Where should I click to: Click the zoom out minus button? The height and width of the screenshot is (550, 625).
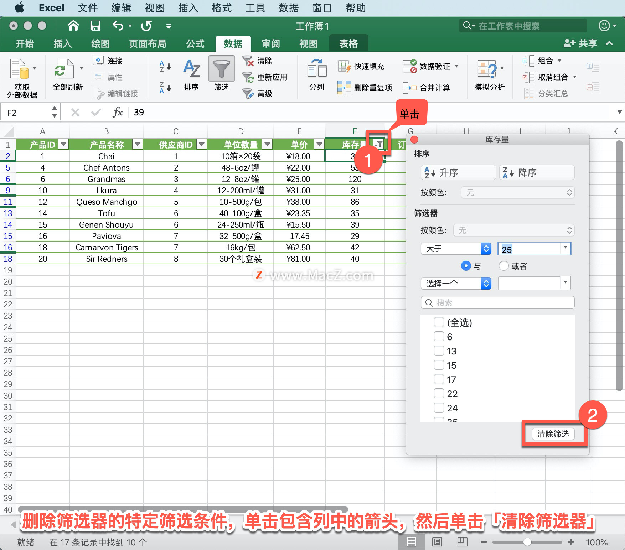click(x=484, y=542)
